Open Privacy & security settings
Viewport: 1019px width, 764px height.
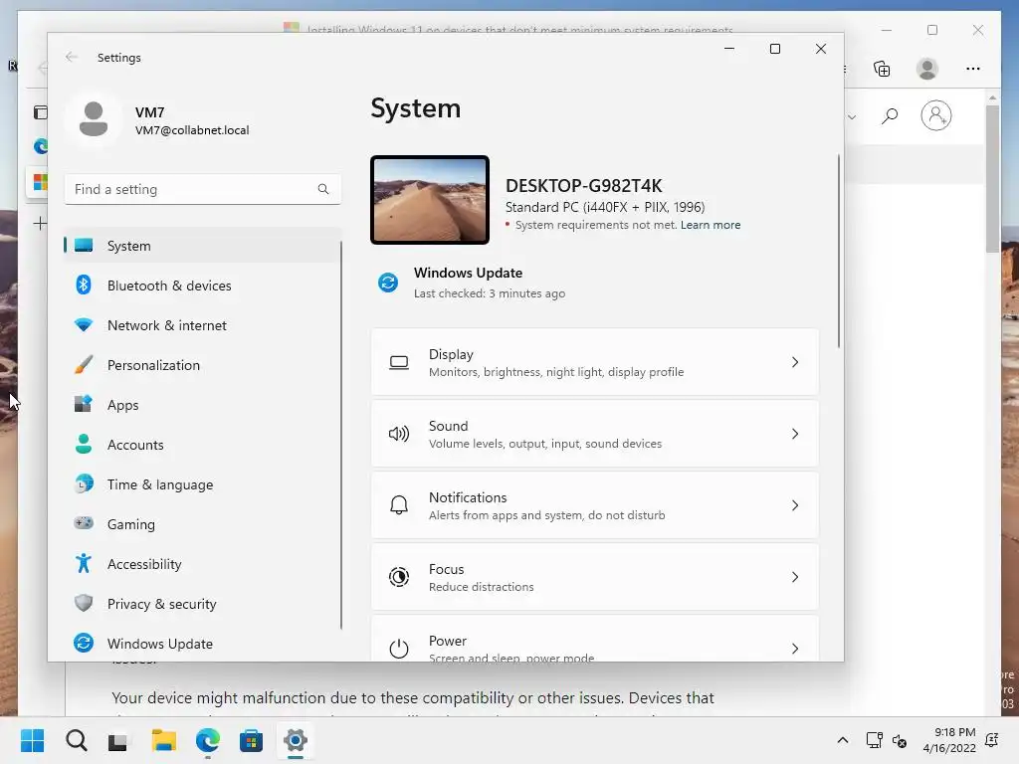pos(202,604)
